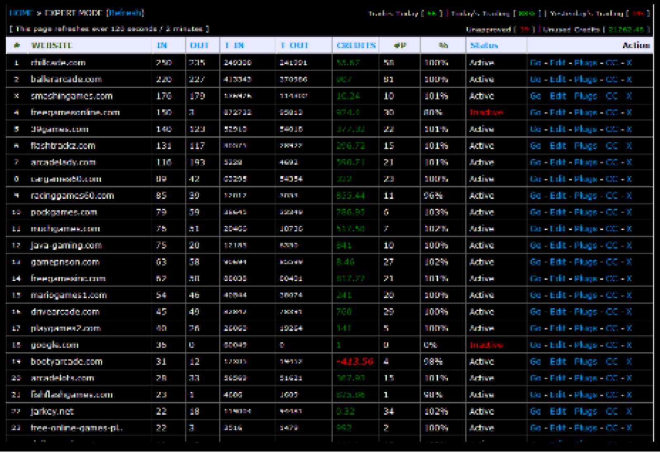Sort table by the T OUT column header
660x453 pixels.
coord(295,45)
